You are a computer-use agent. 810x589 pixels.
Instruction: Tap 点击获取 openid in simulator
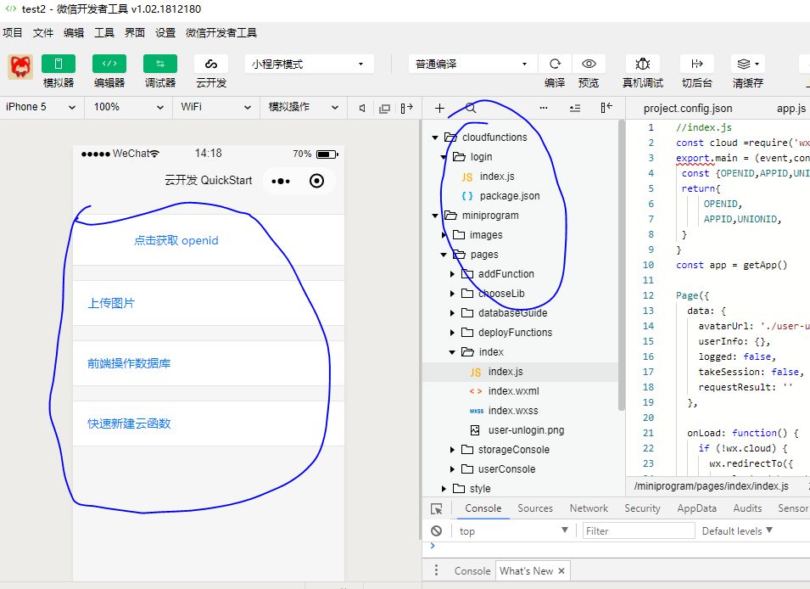tap(176, 240)
